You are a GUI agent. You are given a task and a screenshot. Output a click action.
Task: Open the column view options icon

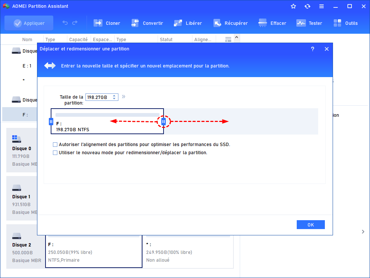pos(228,40)
